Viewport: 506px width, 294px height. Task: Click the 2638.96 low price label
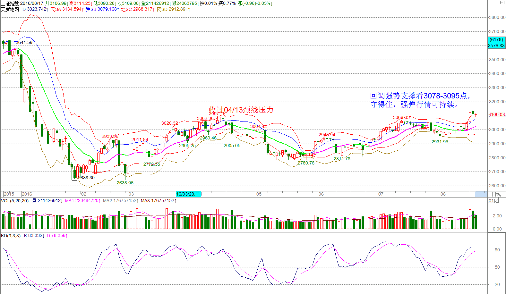125,183
